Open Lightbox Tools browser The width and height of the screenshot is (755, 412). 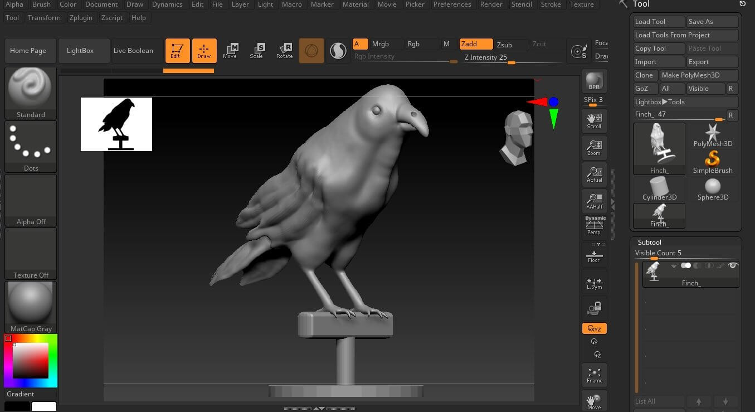pos(686,102)
